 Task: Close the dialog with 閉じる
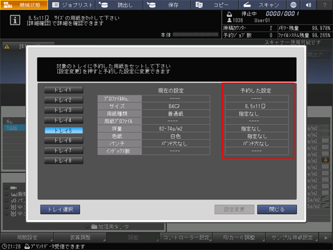click(277, 209)
